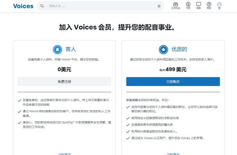This screenshot has width=237, height=155.
Task: Click the 在搜索结果中获得更高的曝光率 feature
Action: pos(152,125)
